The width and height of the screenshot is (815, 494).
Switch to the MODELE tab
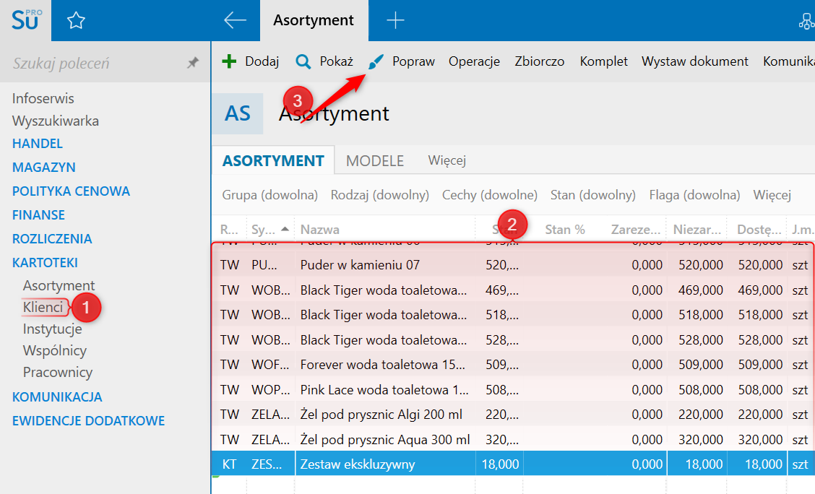click(x=374, y=161)
